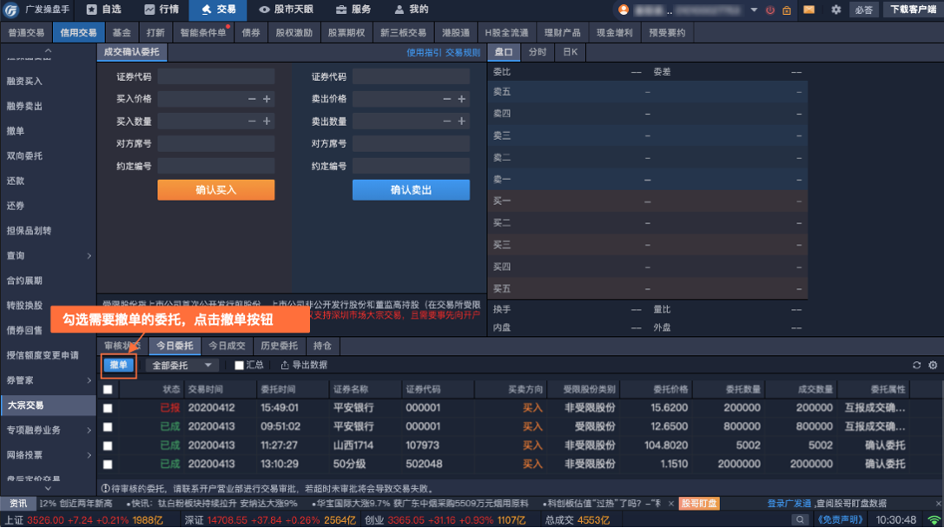Show the 分时 chart tab

(x=537, y=52)
